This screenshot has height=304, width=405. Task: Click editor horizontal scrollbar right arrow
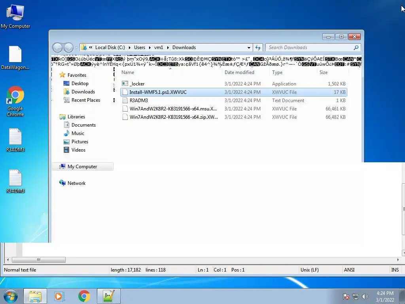[398, 260]
